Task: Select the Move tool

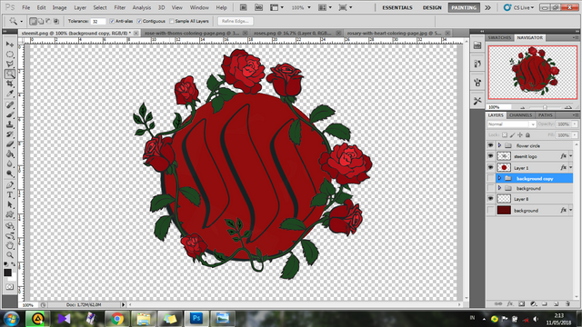Action: pos(10,45)
